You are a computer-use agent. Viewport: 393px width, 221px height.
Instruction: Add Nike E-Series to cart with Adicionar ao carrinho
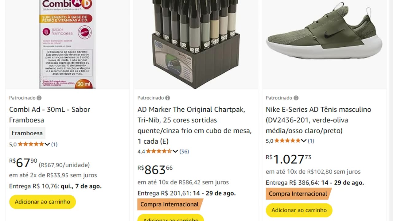(299, 210)
